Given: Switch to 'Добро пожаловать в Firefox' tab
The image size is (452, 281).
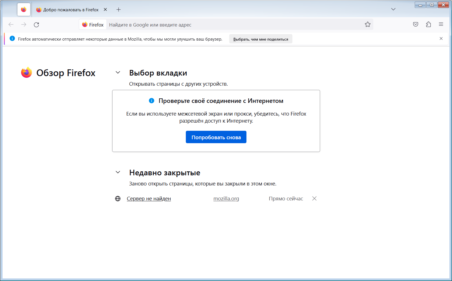Looking at the screenshot, I should click(x=70, y=10).
